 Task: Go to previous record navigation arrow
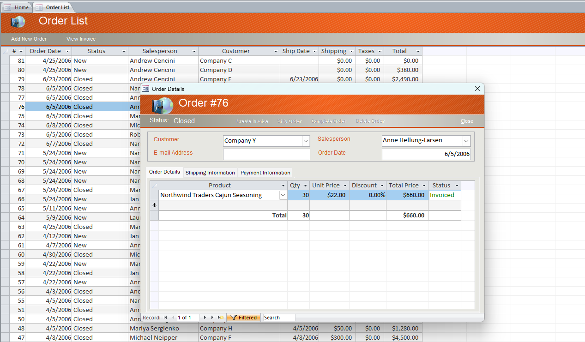click(x=173, y=318)
